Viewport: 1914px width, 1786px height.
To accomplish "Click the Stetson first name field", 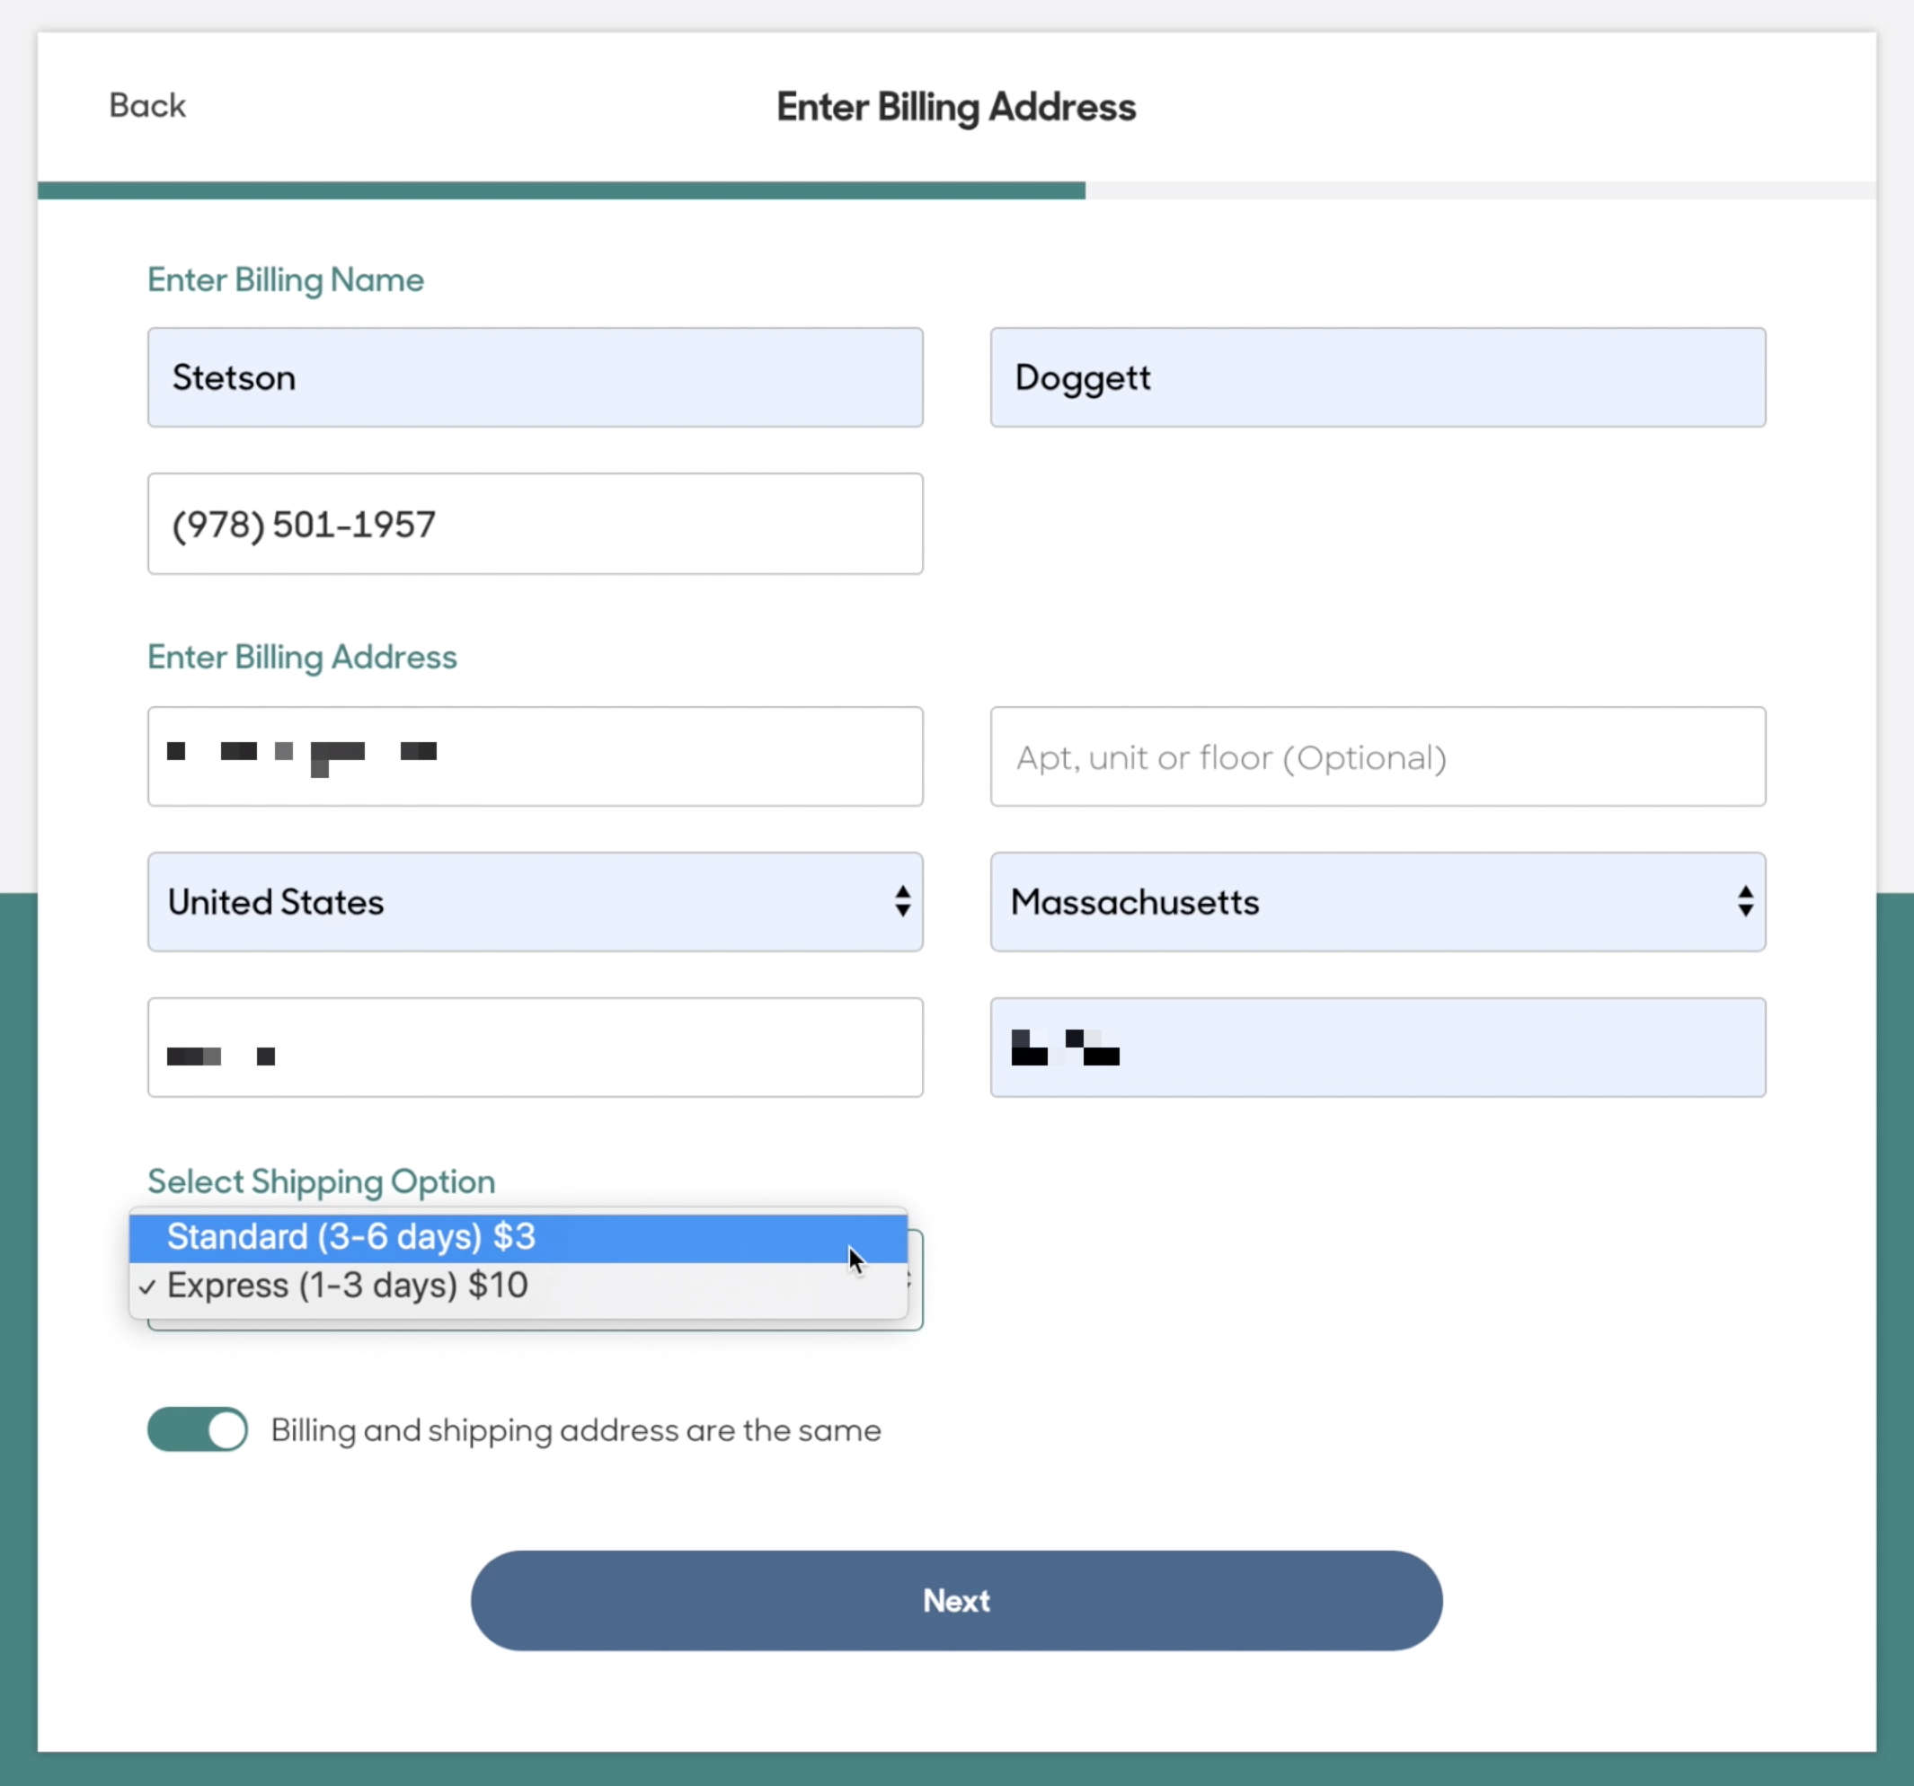I will (536, 377).
